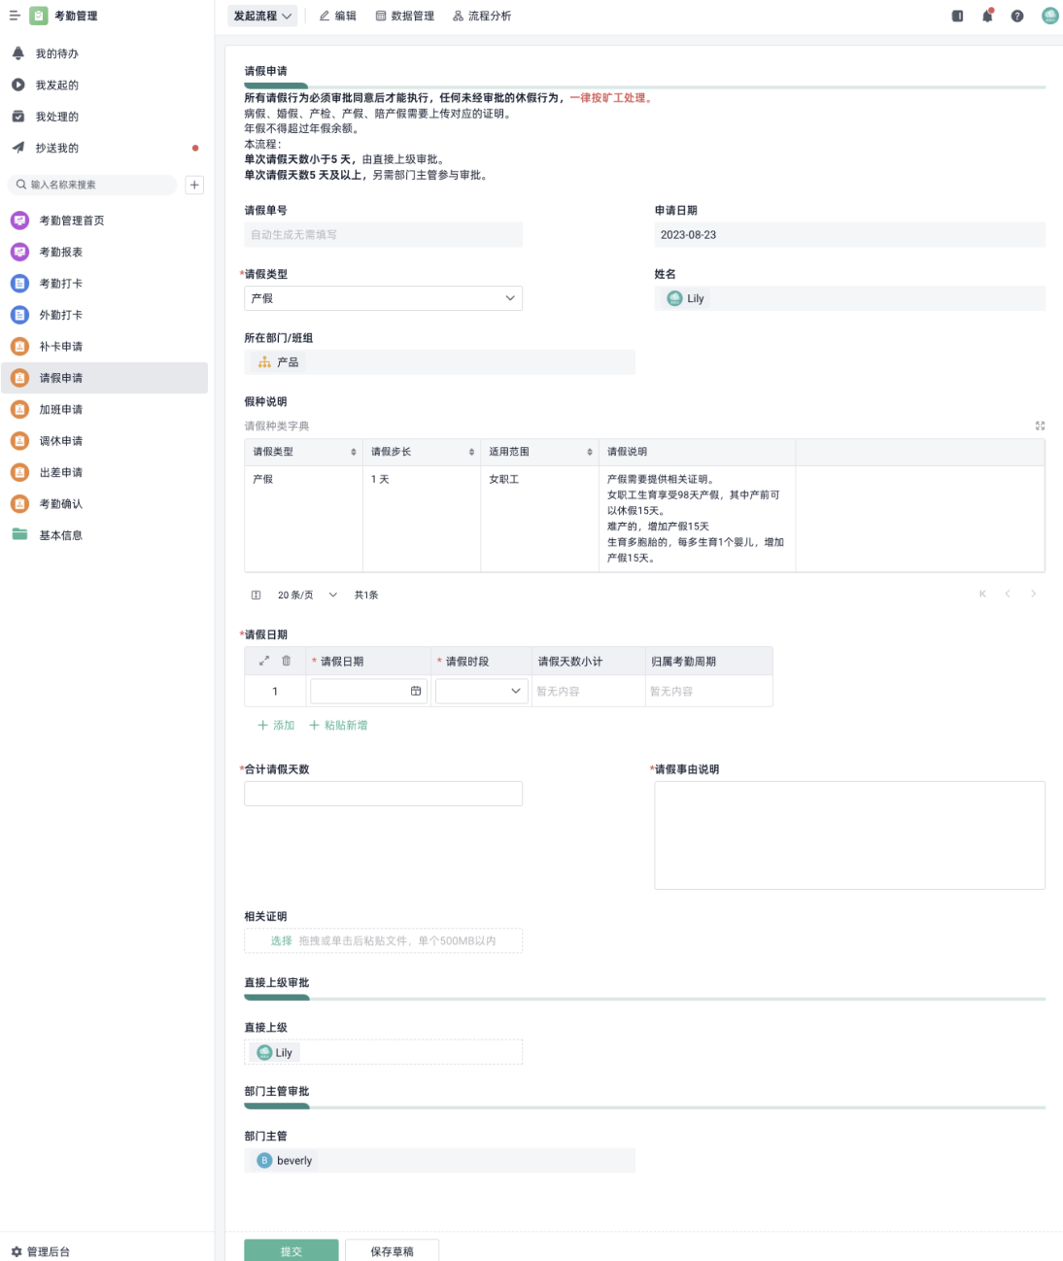The image size is (1063, 1261).
Task: Click the beverly tag in 部门主管 field
Action: click(x=285, y=1160)
